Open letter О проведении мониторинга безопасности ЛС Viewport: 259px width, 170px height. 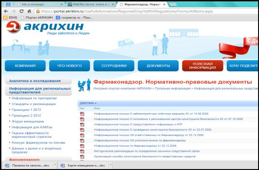[x=153, y=130]
